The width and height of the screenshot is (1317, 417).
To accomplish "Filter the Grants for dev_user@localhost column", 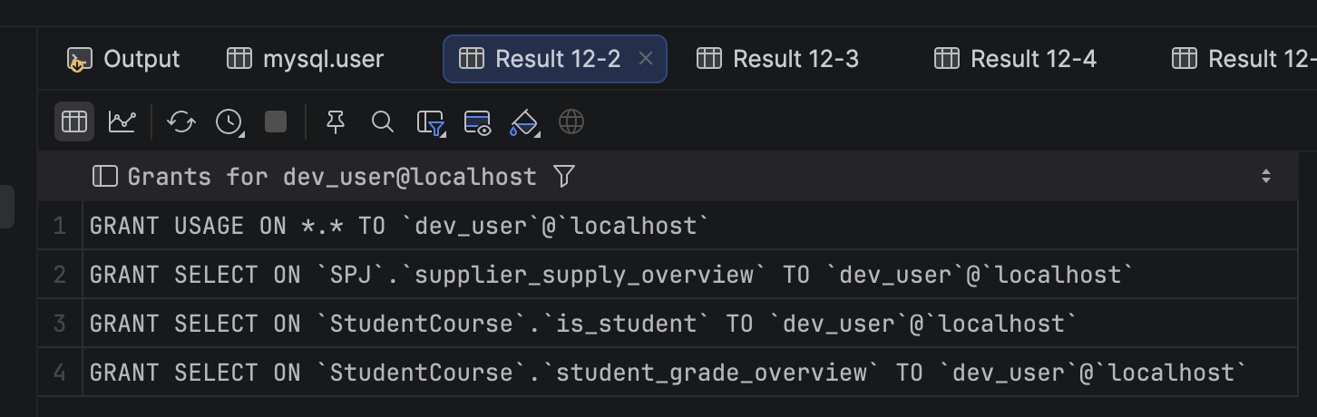I will (564, 176).
